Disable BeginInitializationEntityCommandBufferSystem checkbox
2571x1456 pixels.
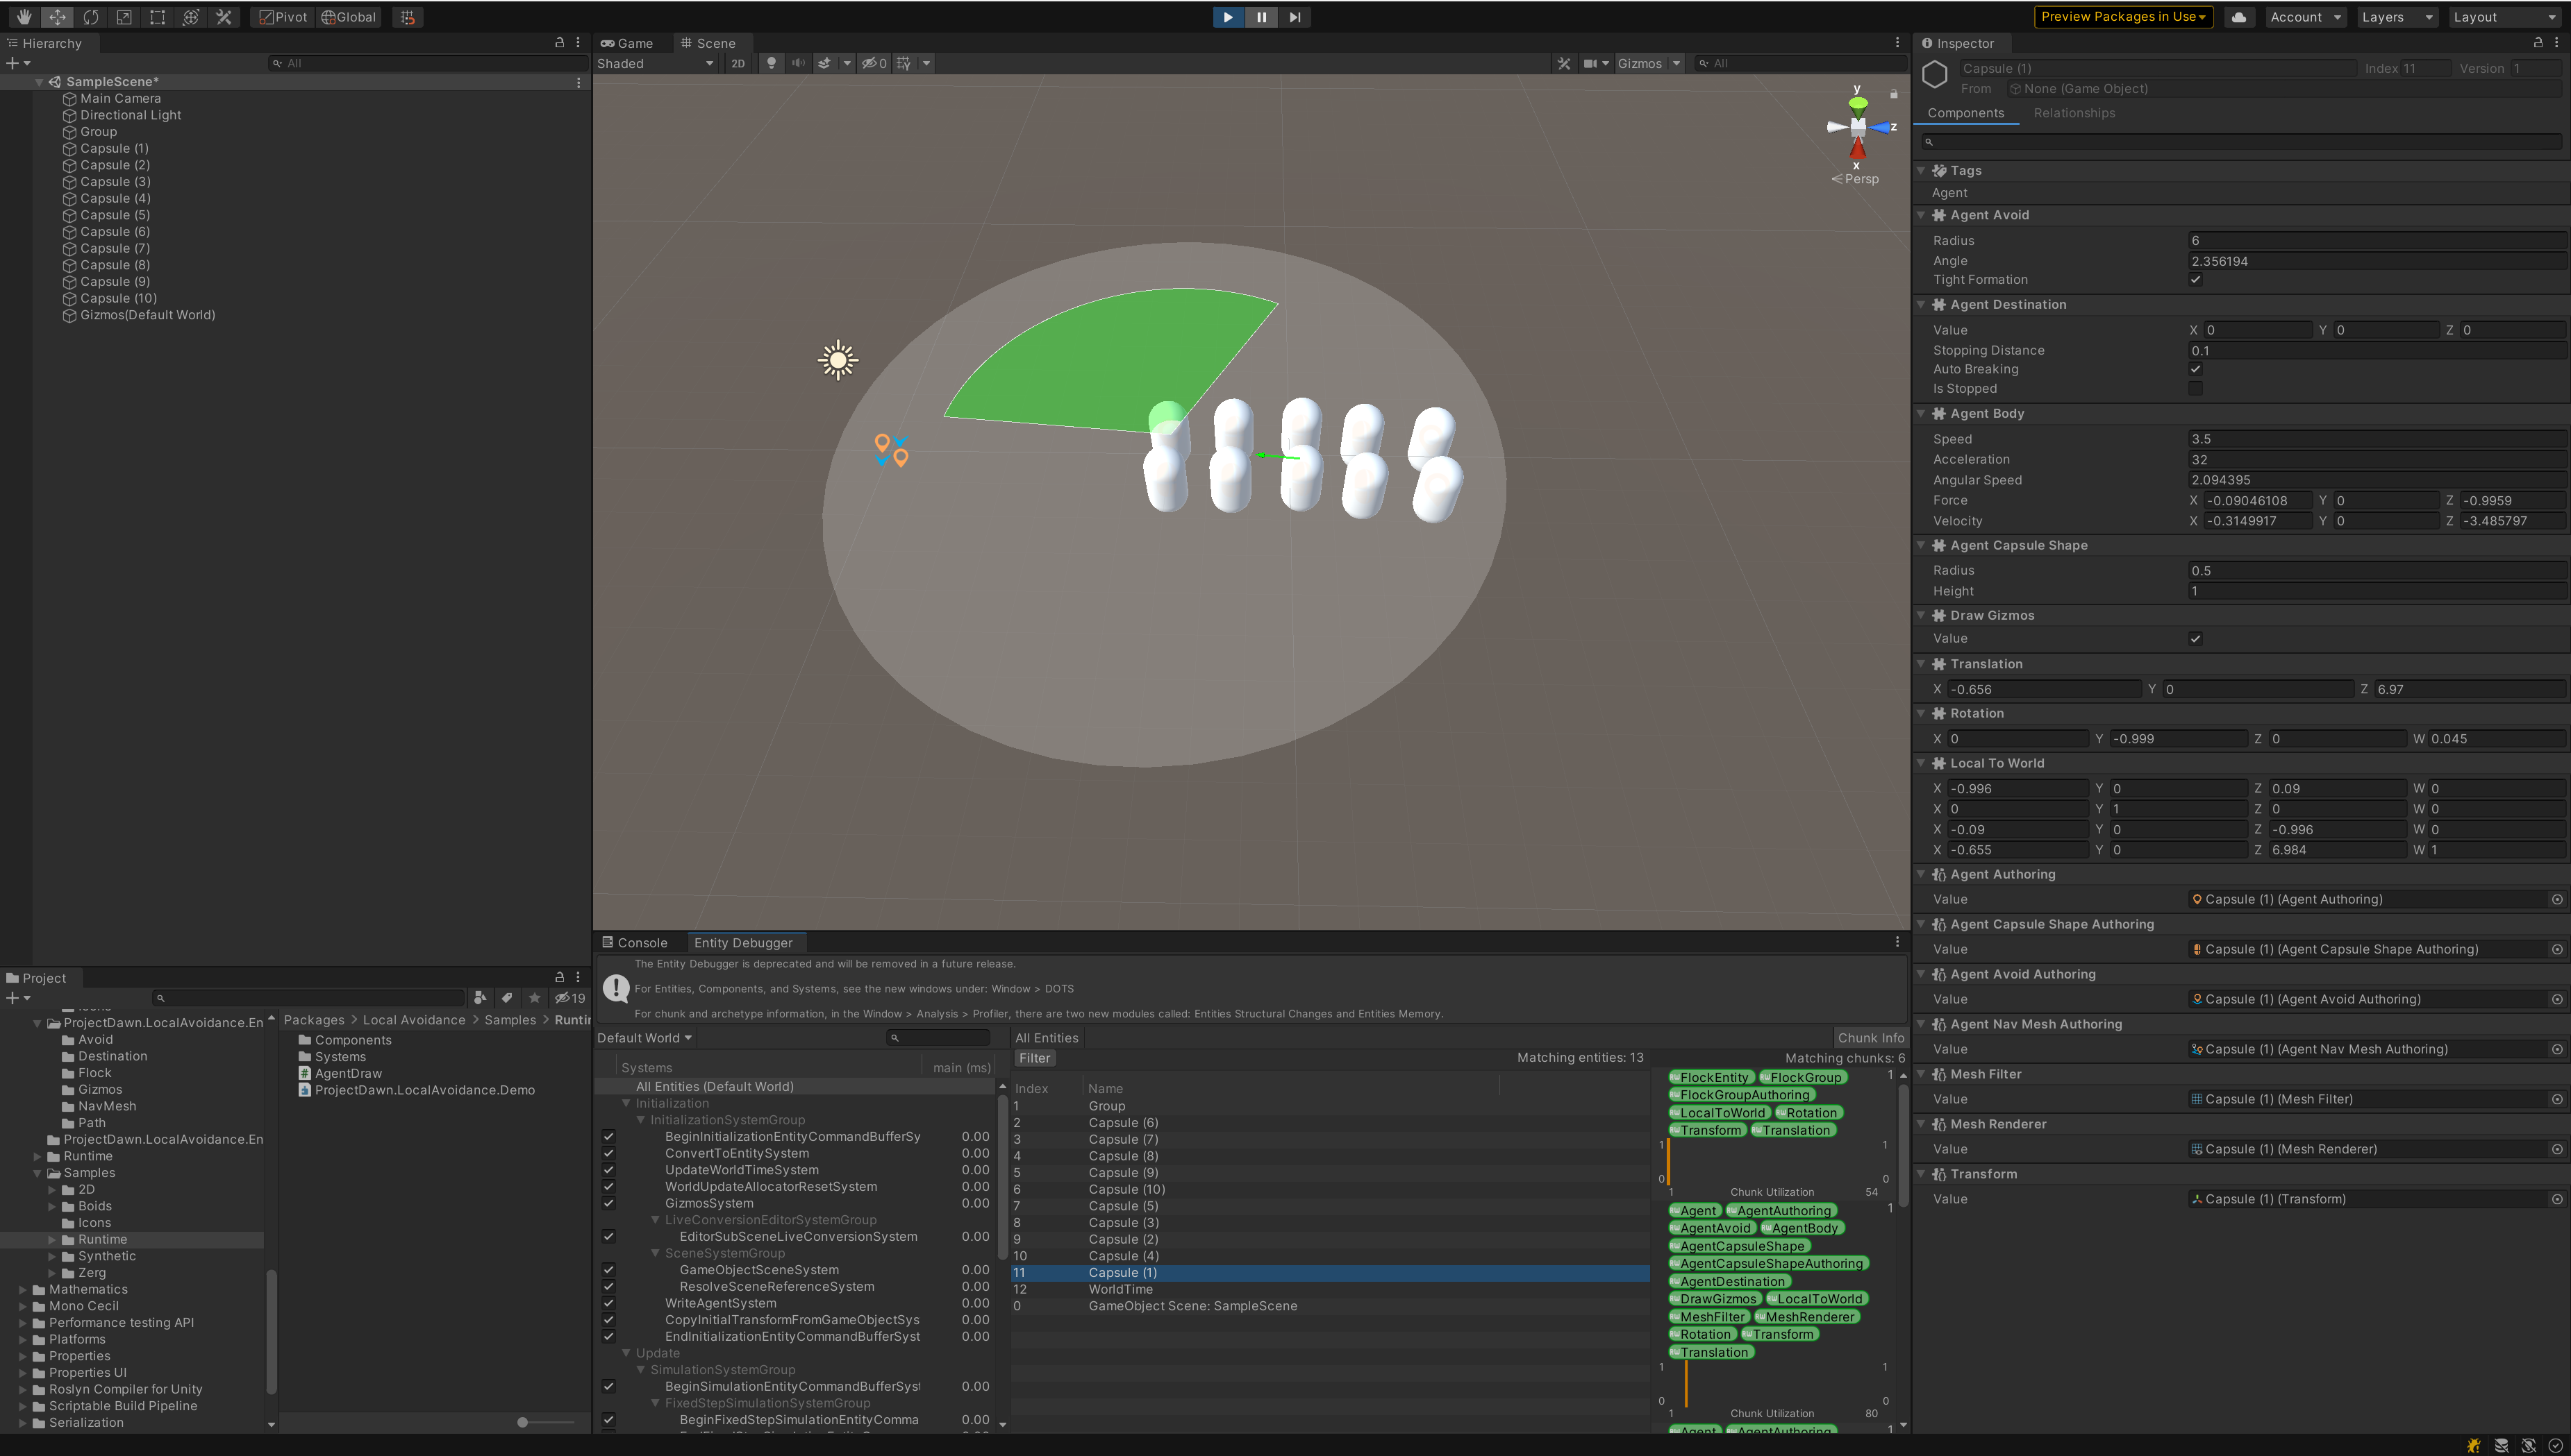click(x=608, y=1137)
